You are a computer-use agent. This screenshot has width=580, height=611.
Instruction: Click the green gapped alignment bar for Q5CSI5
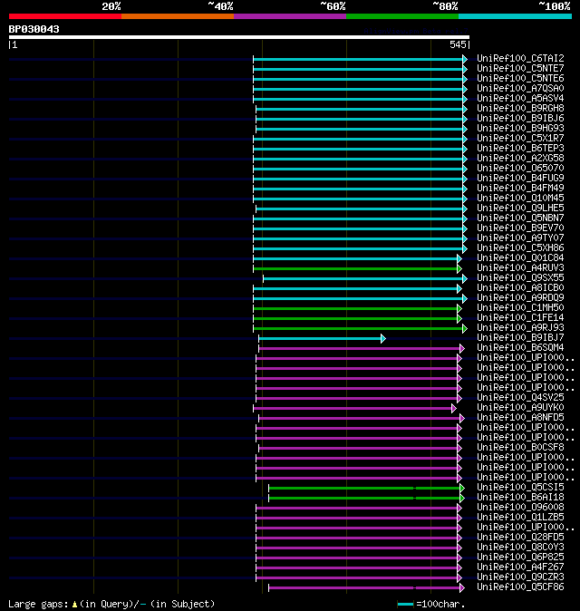364,489
